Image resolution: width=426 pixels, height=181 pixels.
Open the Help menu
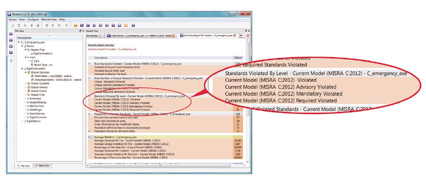(62, 19)
